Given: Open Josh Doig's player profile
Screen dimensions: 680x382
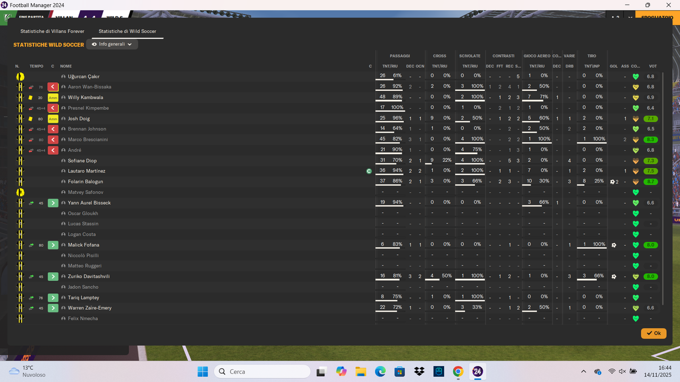Looking at the screenshot, I should click(79, 119).
